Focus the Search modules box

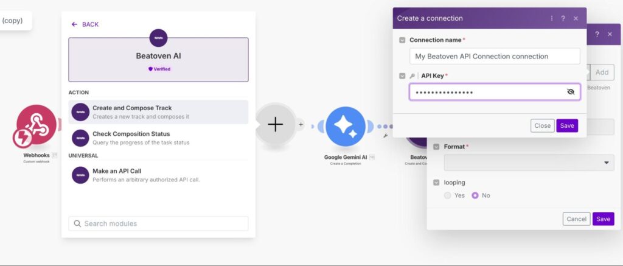pyautogui.click(x=158, y=223)
